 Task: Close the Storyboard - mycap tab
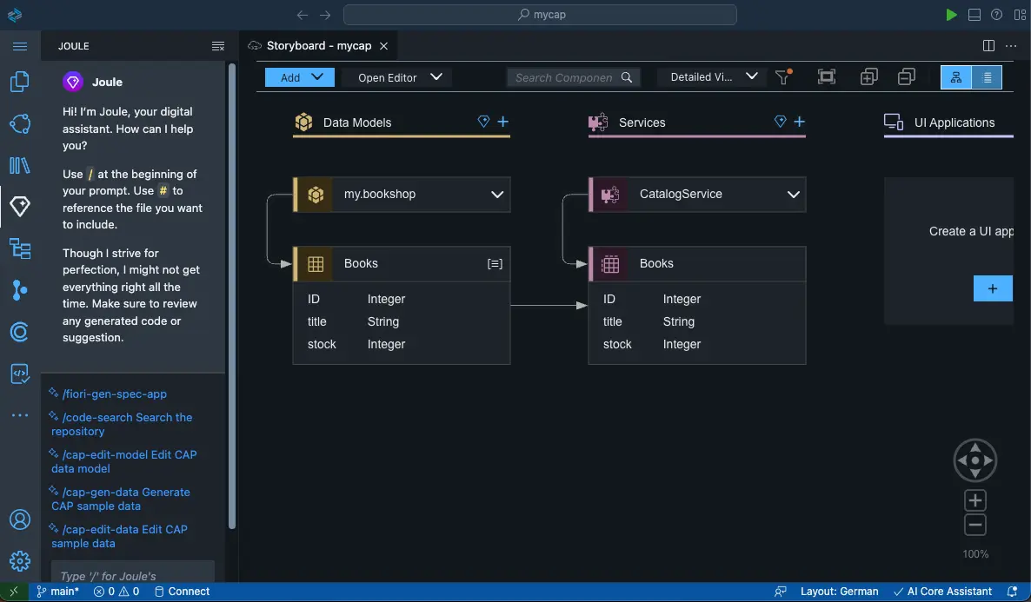(384, 46)
